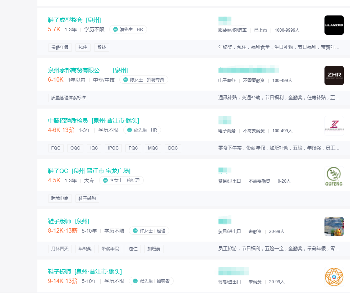The image size is (350, 293).
Task: Click chat icon beside 潘先生 HR
Action: [115, 29]
